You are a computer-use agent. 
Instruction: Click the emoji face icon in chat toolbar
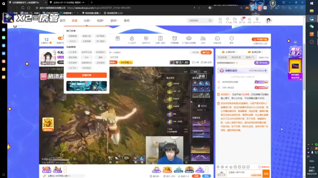pyautogui.click(x=218, y=167)
